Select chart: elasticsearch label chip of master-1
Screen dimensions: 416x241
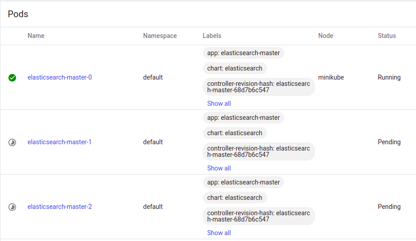pyautogui.click(x=235, y=133)
